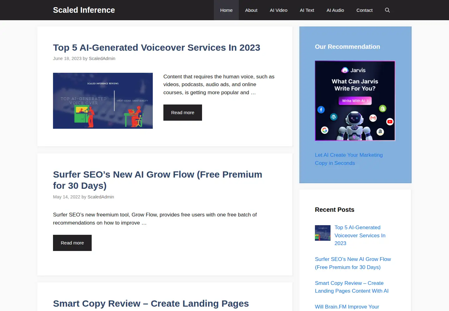
Task: Open the About page
Action: click(x=251, y=10)
